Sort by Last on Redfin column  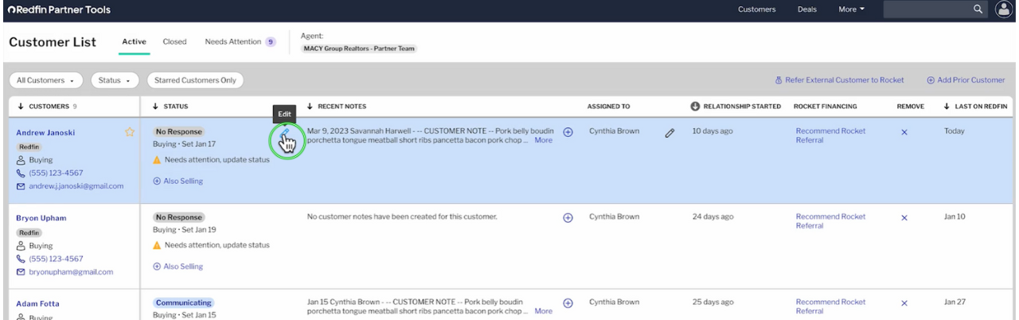tap(975, 107)
